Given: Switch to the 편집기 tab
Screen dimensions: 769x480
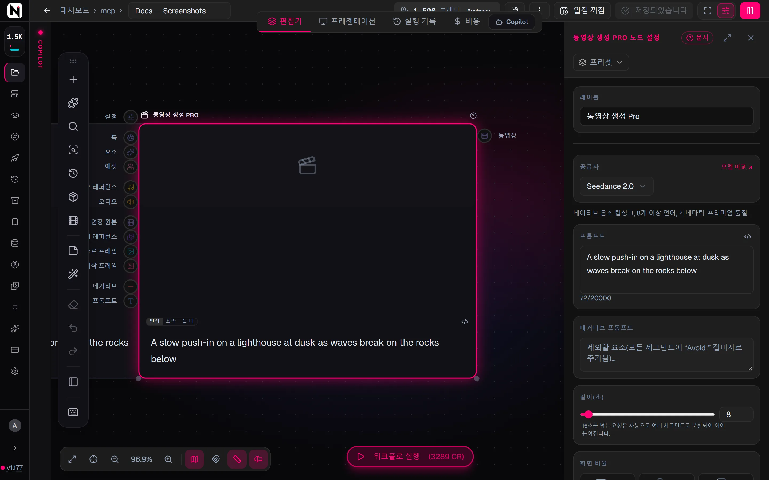Looking at the screenshot, I should pos(285,21).
